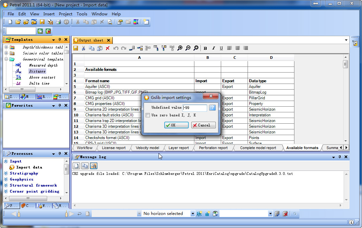Click the Underline formatting icon
Viewport: 362px width, 228px height.
pos(221,48)
